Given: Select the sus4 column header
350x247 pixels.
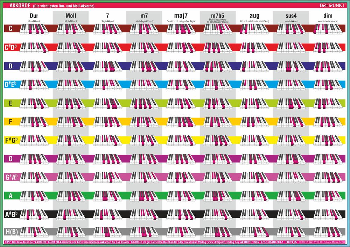Looking at the screenshot, I should coord(291,16).
